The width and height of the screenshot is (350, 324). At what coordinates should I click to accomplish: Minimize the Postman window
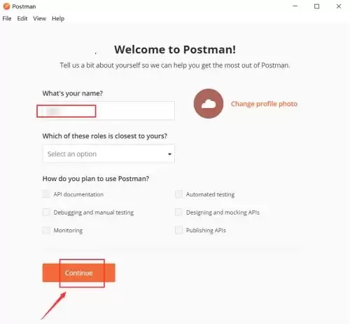(295, 6)
